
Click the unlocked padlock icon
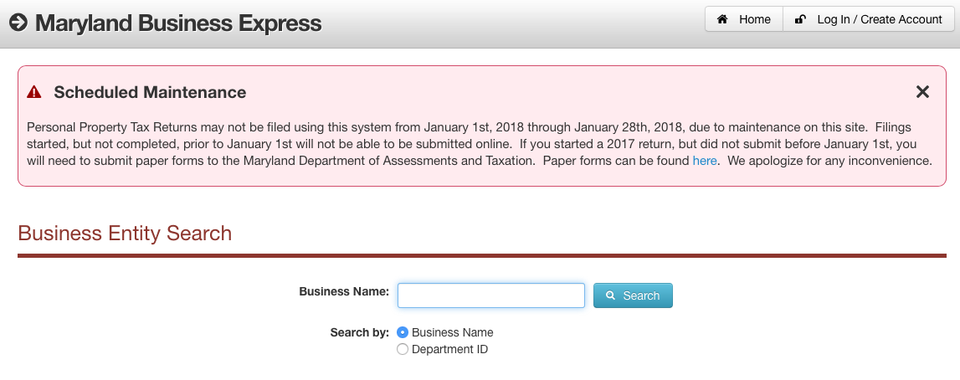(x=800, y=19)
